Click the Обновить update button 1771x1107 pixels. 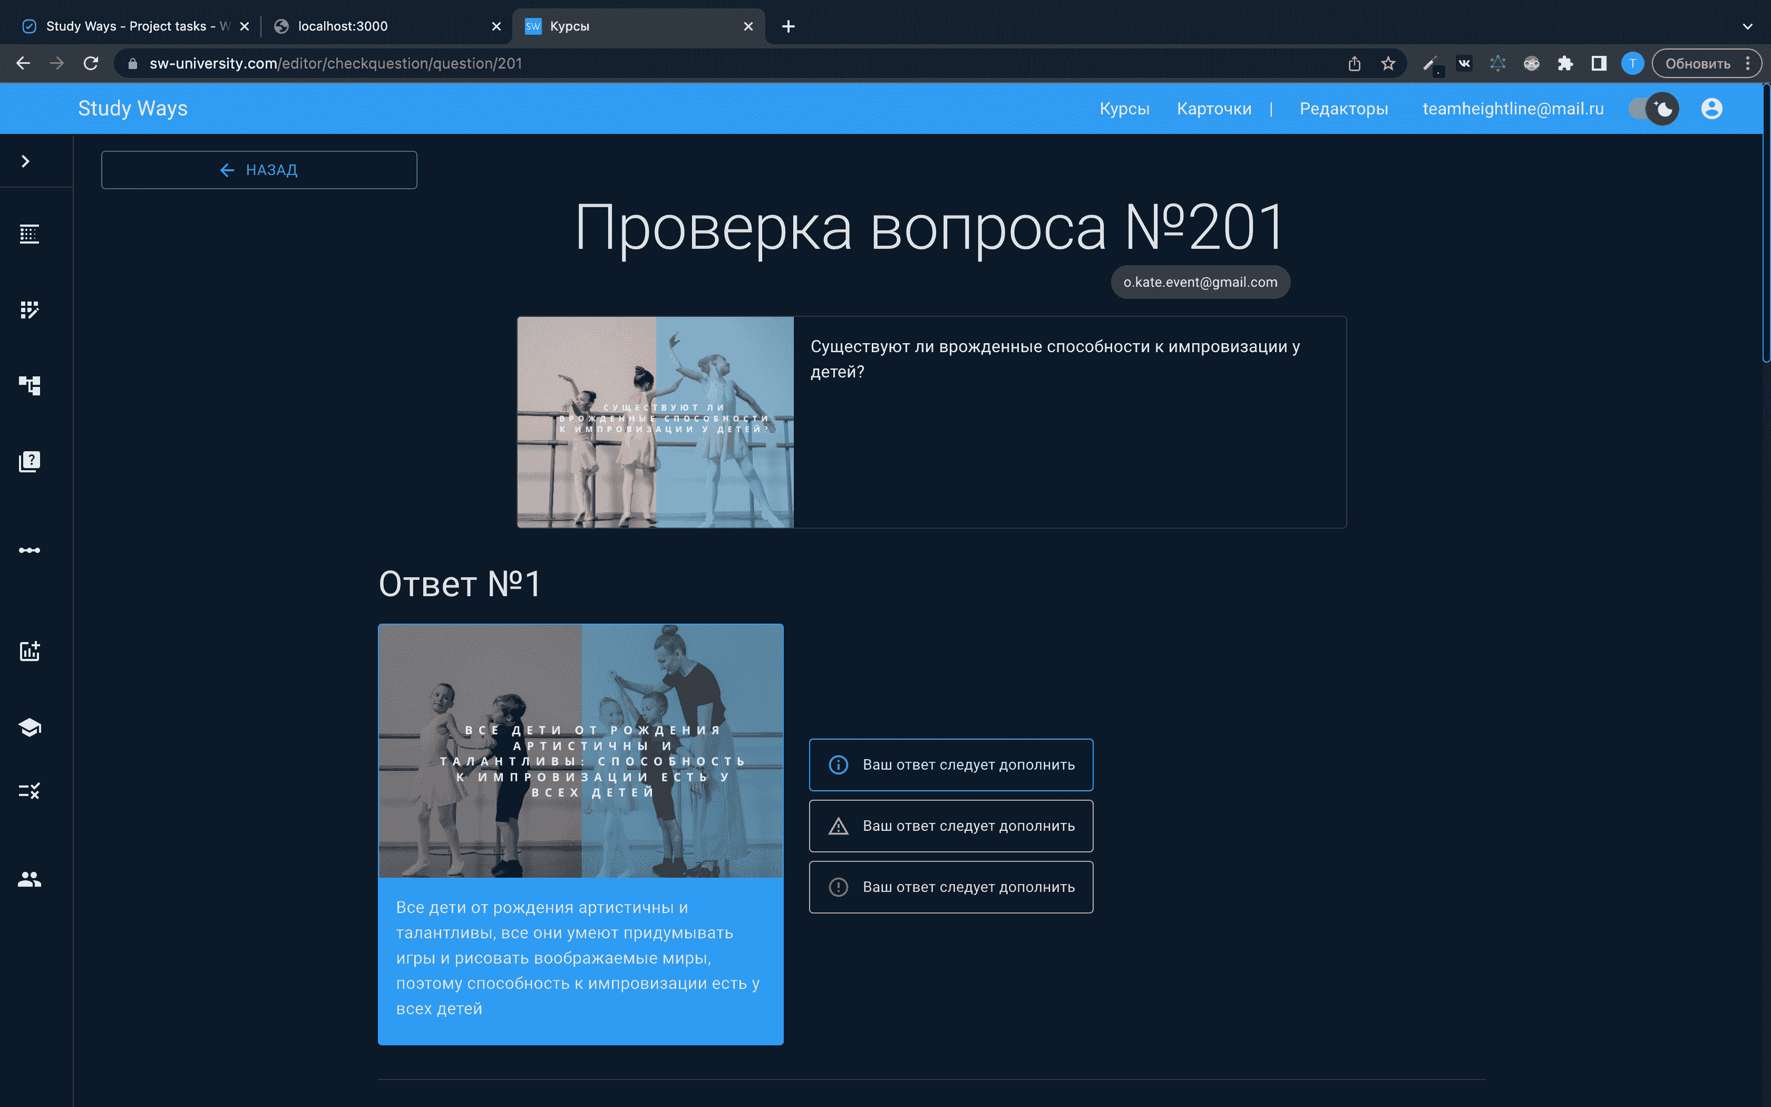pos(1697,64)
